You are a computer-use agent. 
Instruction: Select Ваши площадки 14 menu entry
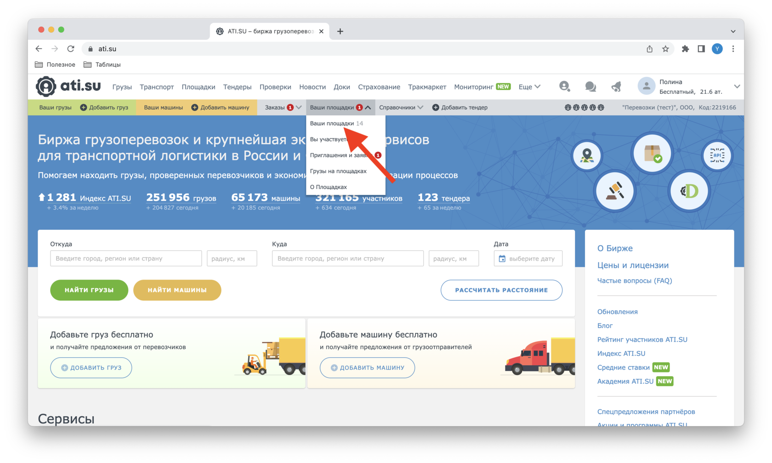[346, 123]
